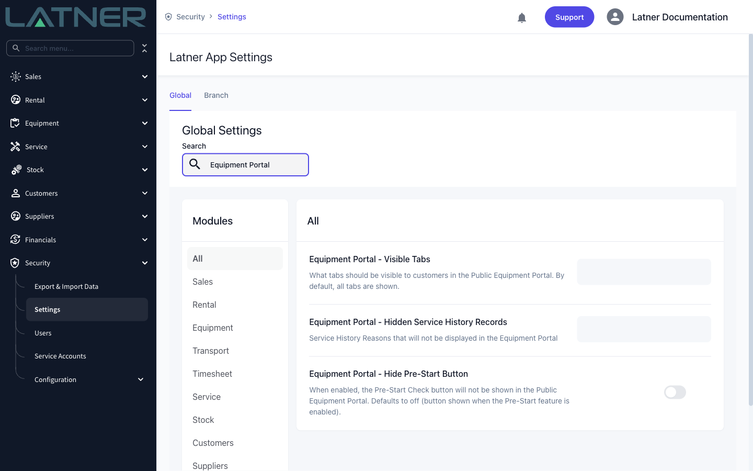Switch to the Global tab
The width and height of the screenshot is (753, 471).
coord(180,95)
